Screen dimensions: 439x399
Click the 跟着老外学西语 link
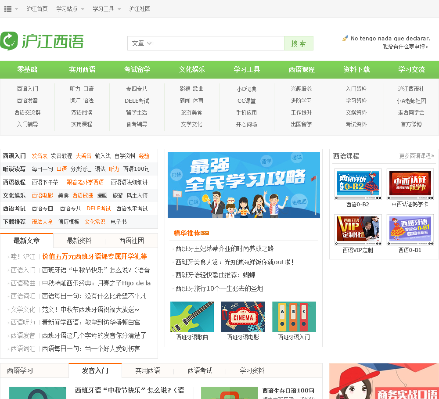(86, 182)
